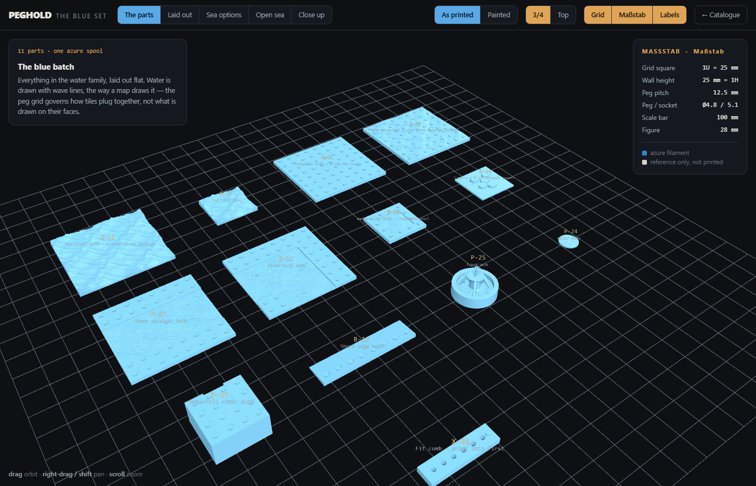This screenshot has height=486, width=756.
Task: Click the Peg pitch 12.5 mm value
Action: tap(725, 92)
